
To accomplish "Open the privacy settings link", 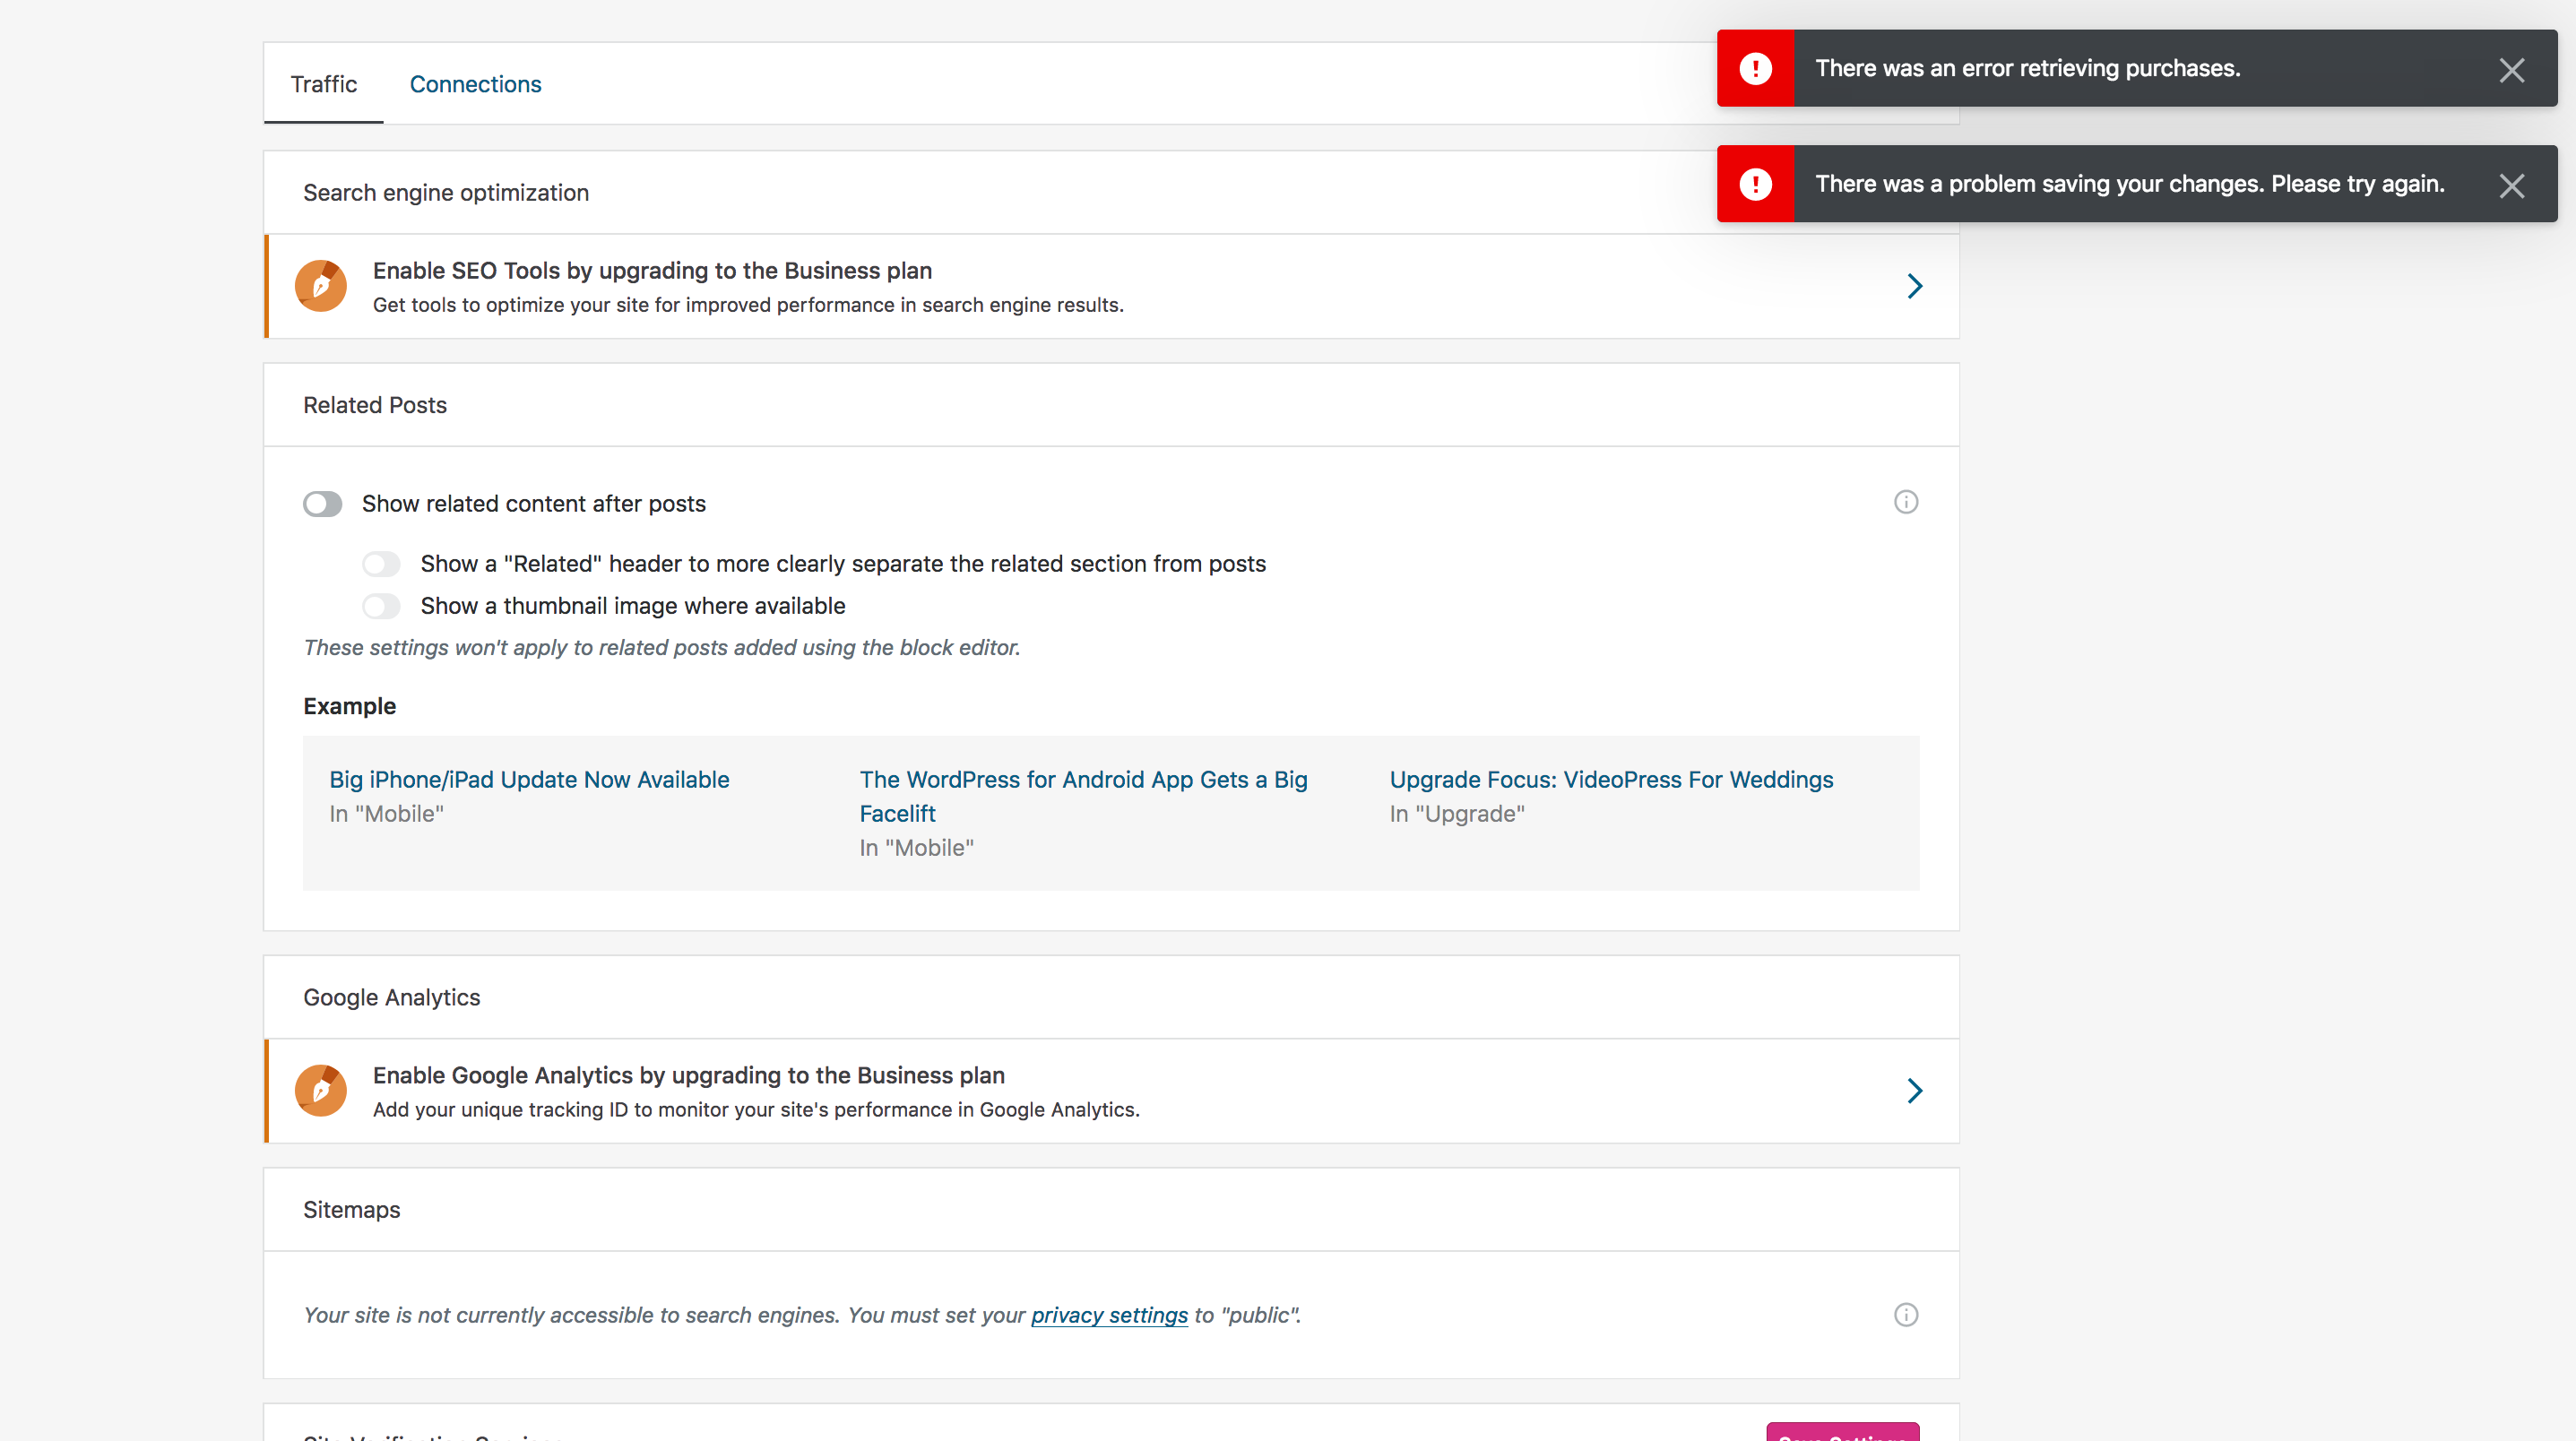I will pyautogui.click(x=1109, y=1315).
